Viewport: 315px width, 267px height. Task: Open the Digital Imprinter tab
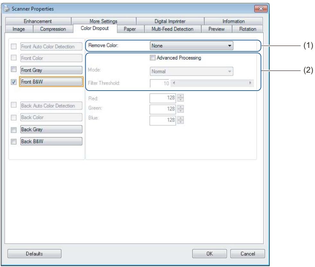point(170,21)
